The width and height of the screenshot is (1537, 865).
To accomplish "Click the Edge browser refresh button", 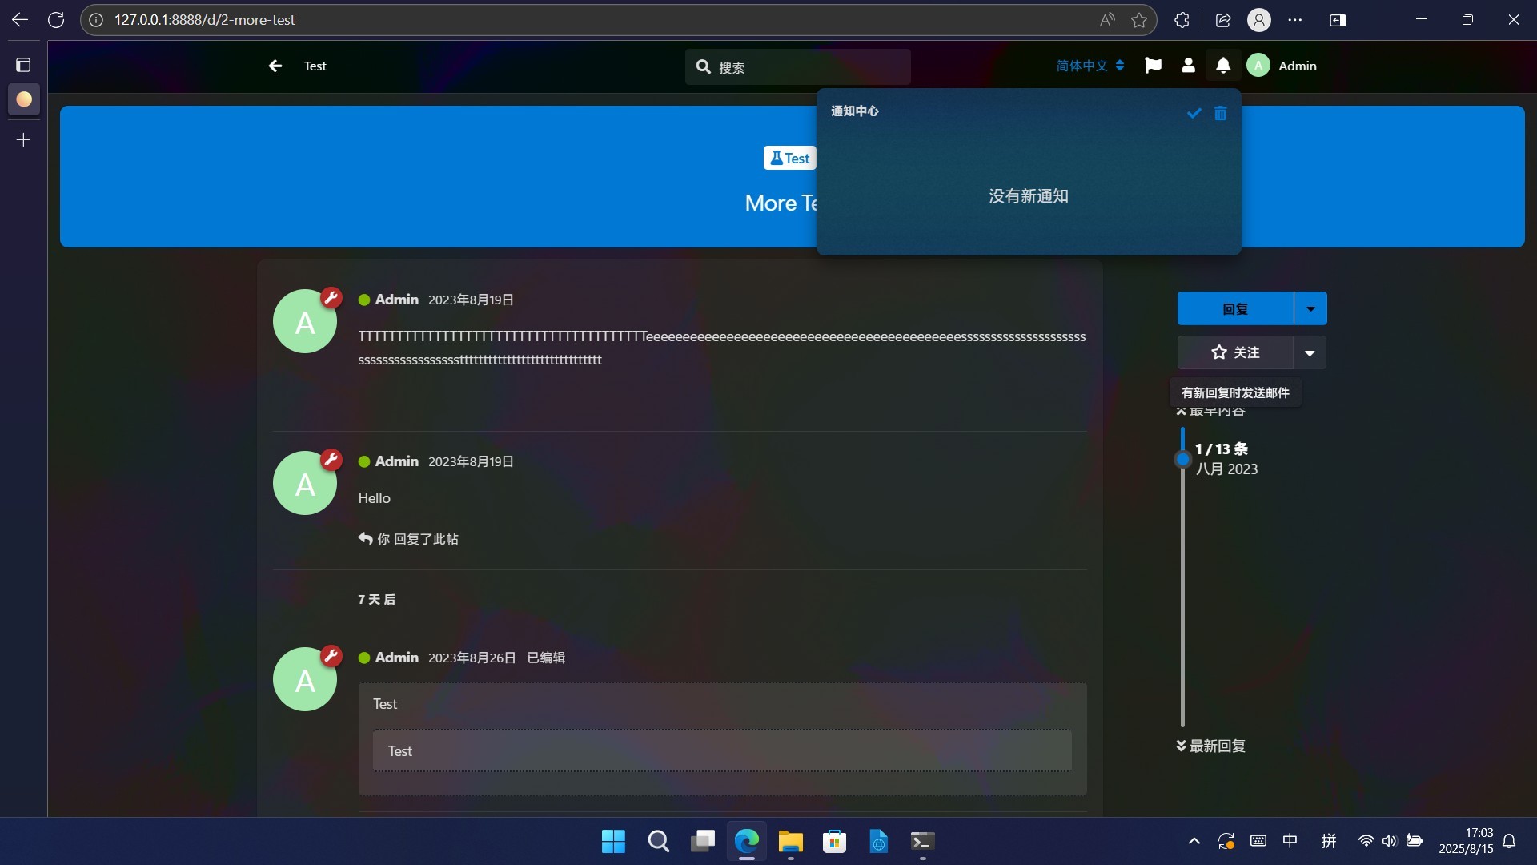I will click(56, 20).
